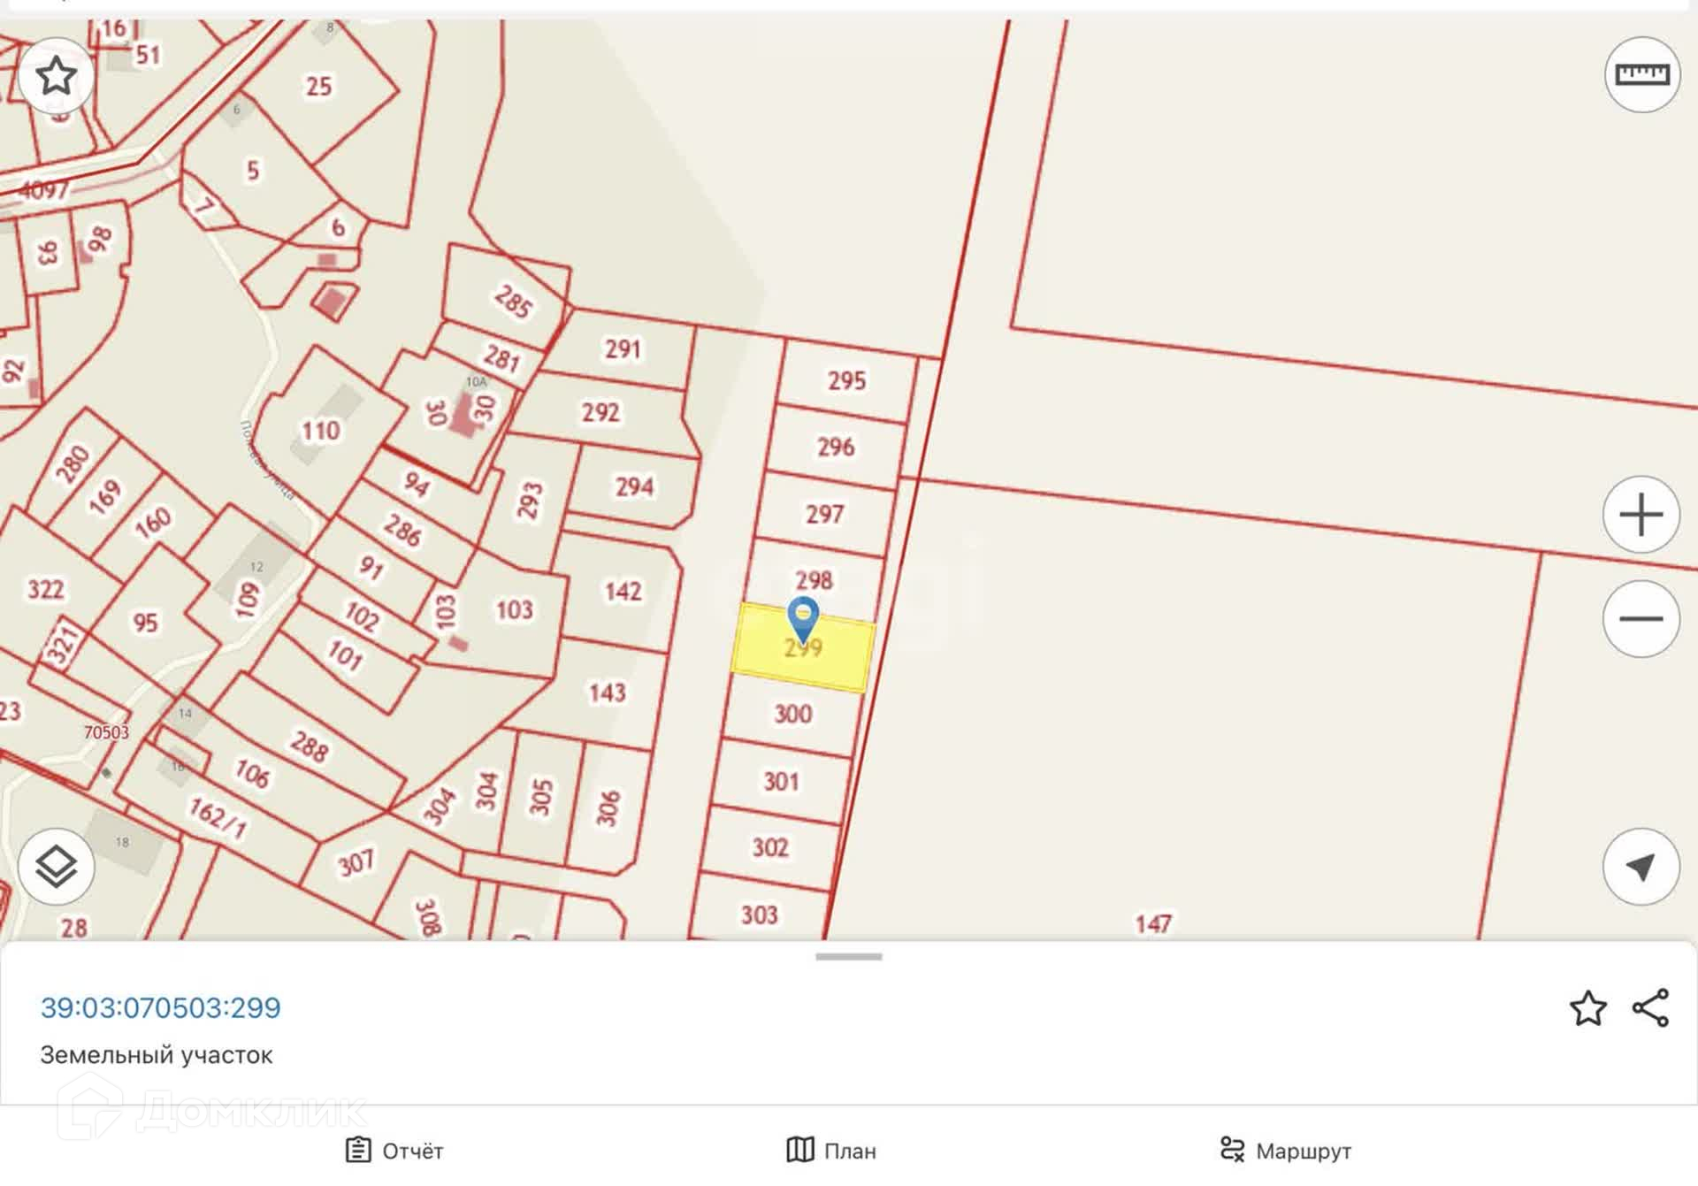Image resolution: width=1698 pixels, height=1186 pixels.
Task: Open the ruler measurement tool
Action: [1641, 75]
